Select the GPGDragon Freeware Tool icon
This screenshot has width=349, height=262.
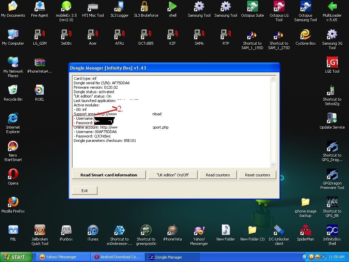click(332, 179)
